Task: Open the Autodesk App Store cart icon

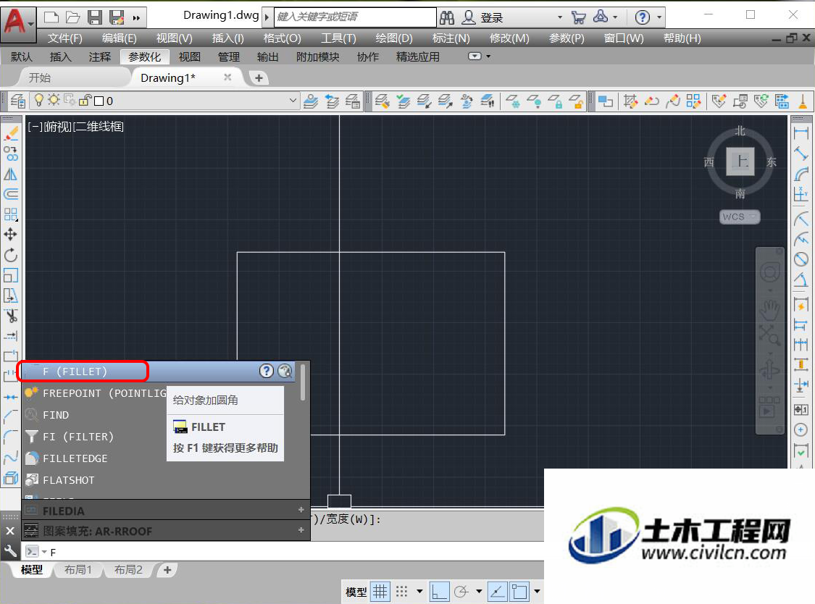Action: click(579, 17)
